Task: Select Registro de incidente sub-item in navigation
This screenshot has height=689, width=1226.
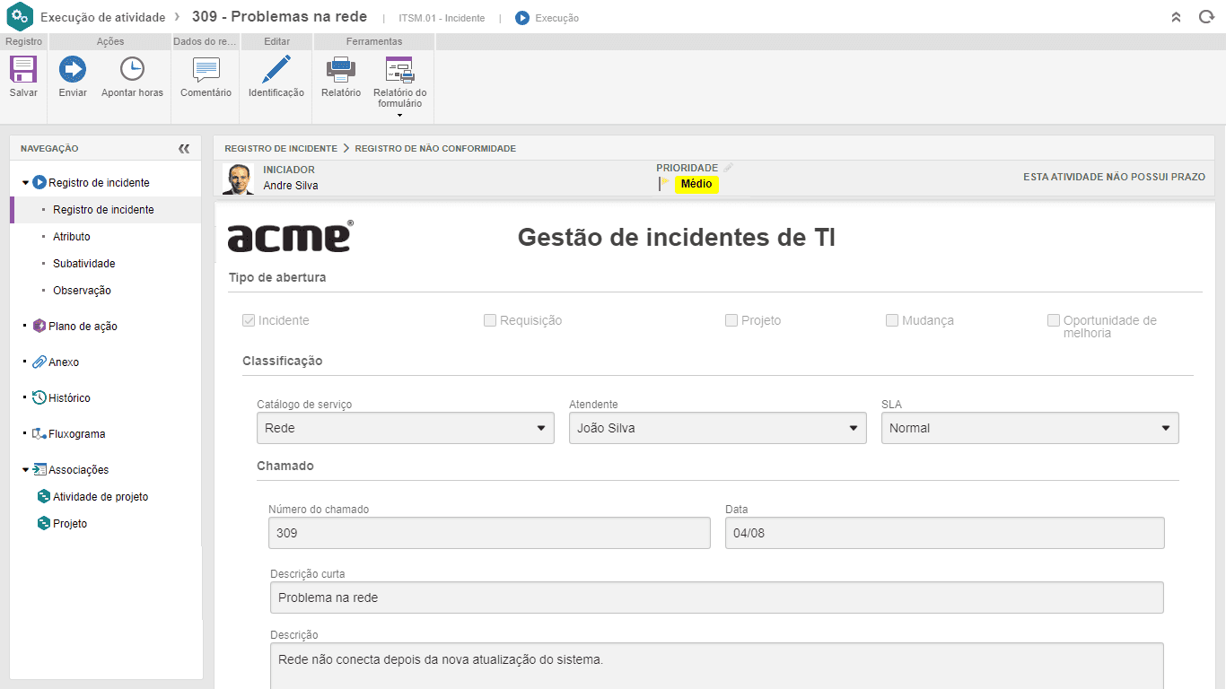Action: point(103,209)
